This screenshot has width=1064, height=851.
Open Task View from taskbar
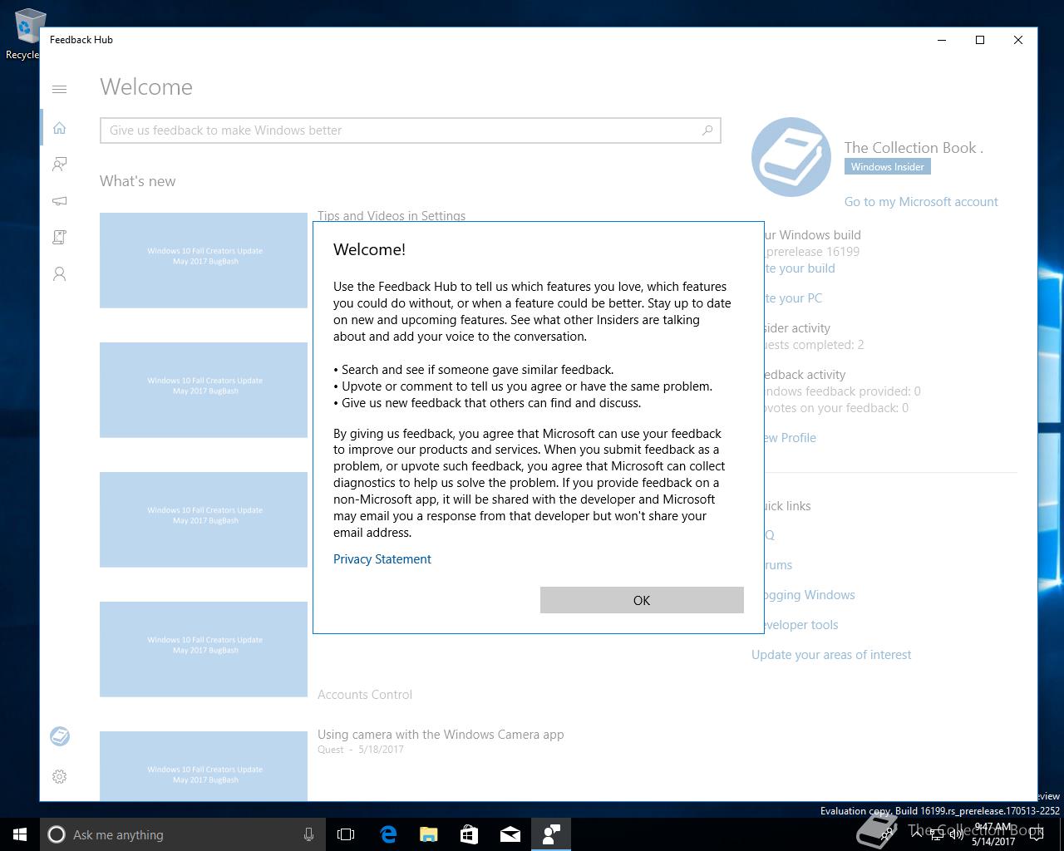pos(346,834)
